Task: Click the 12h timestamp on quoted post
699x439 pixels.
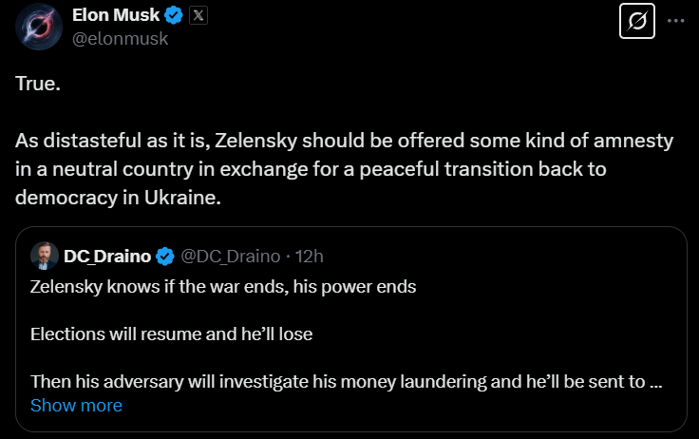Action: coord(310,256)
